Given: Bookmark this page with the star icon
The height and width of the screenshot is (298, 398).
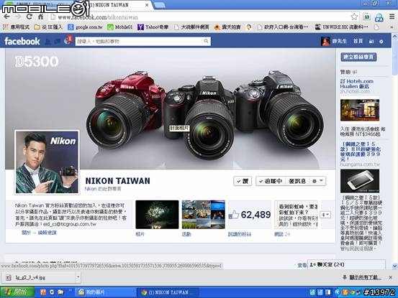Looking at the screenshot, I should (x=354, y=17).
